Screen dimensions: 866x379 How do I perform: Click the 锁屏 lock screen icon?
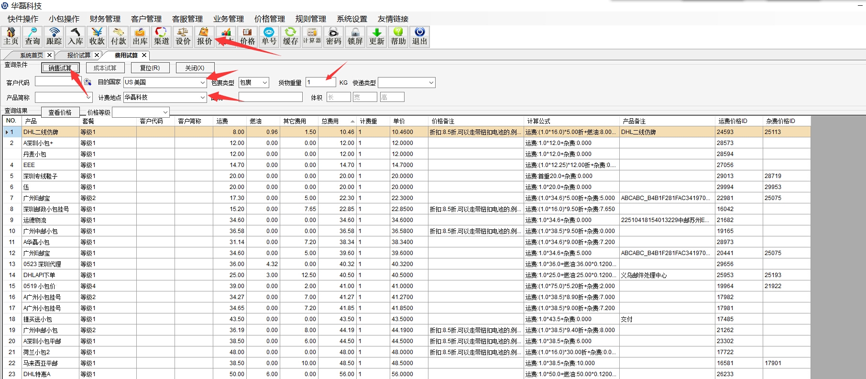click(x=355, y=36)
